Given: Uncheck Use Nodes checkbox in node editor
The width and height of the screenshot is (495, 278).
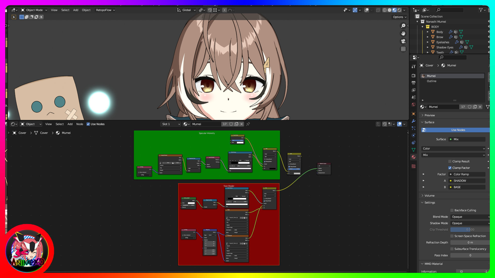Looking at the screenshot, I should pyautogui.click(x=88, y=124).
